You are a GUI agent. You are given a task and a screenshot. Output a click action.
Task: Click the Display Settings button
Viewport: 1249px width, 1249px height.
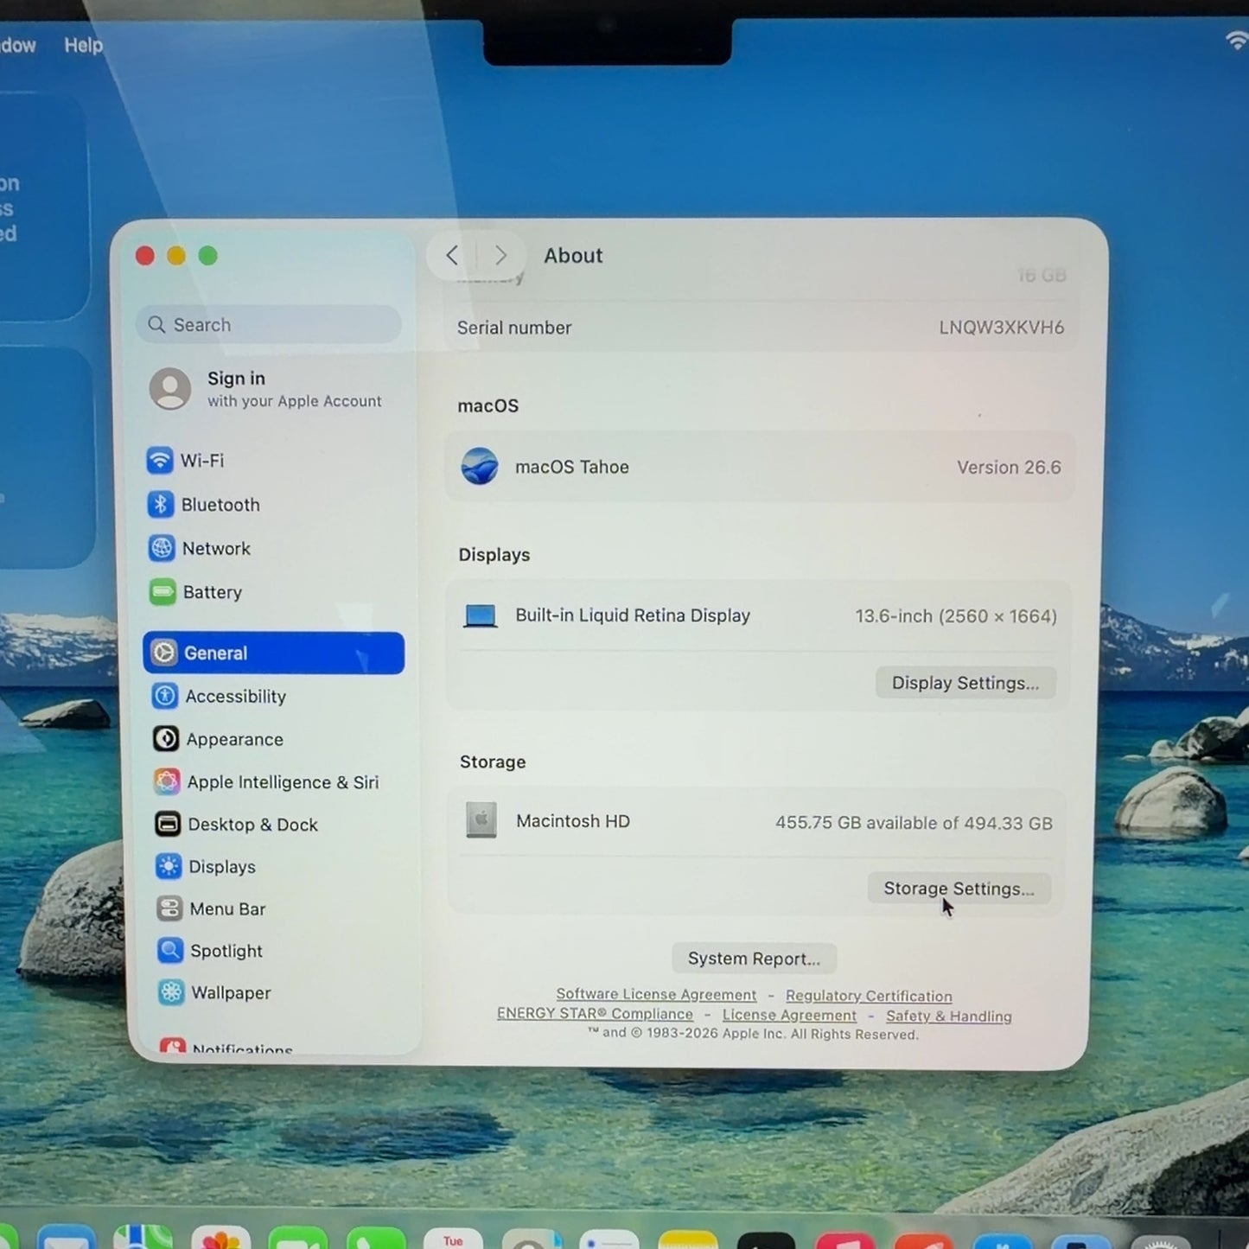(965, 683)
